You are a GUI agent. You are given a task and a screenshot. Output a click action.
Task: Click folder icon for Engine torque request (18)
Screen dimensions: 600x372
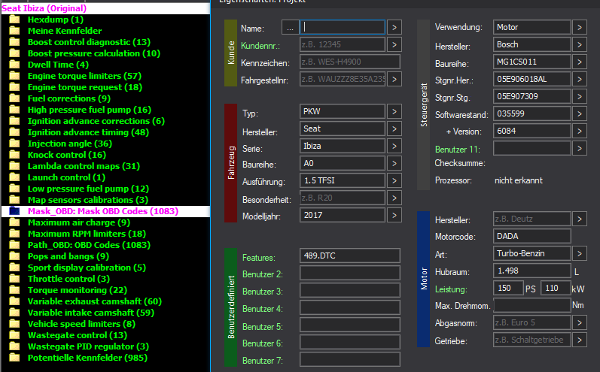[14, 87]
